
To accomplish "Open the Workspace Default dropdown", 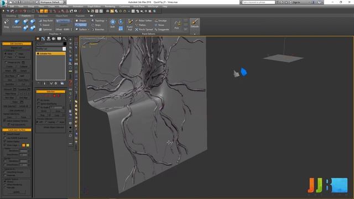I will [51, 2].
